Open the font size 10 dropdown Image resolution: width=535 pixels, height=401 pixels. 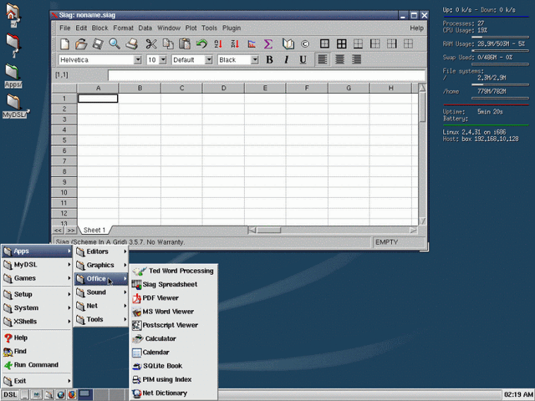tap(163, 60)
